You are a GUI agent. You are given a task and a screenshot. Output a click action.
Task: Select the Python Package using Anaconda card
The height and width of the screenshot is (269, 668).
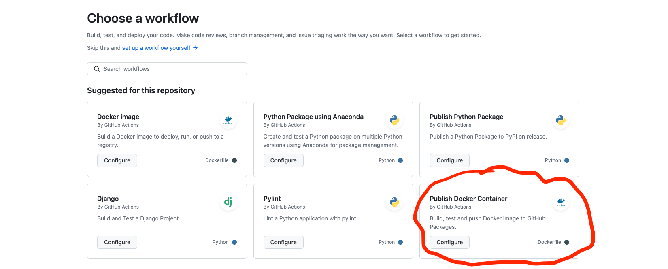tap(333, 139)
